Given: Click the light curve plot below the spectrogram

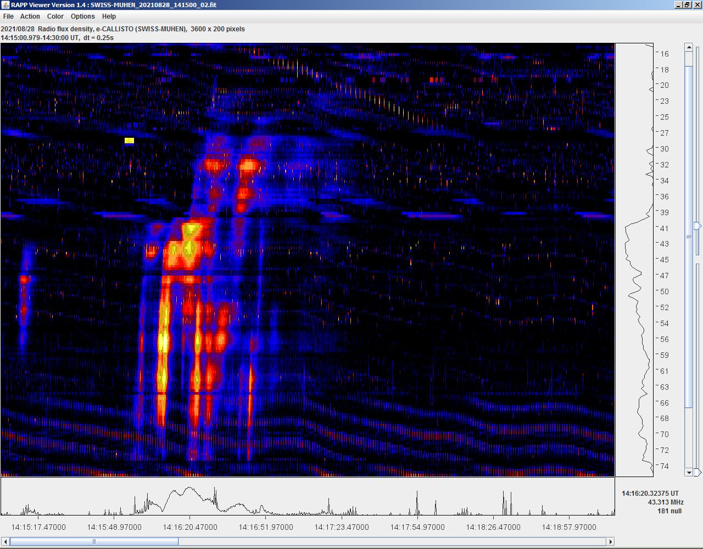Looking at the screenshot, I should coord(308,497).
